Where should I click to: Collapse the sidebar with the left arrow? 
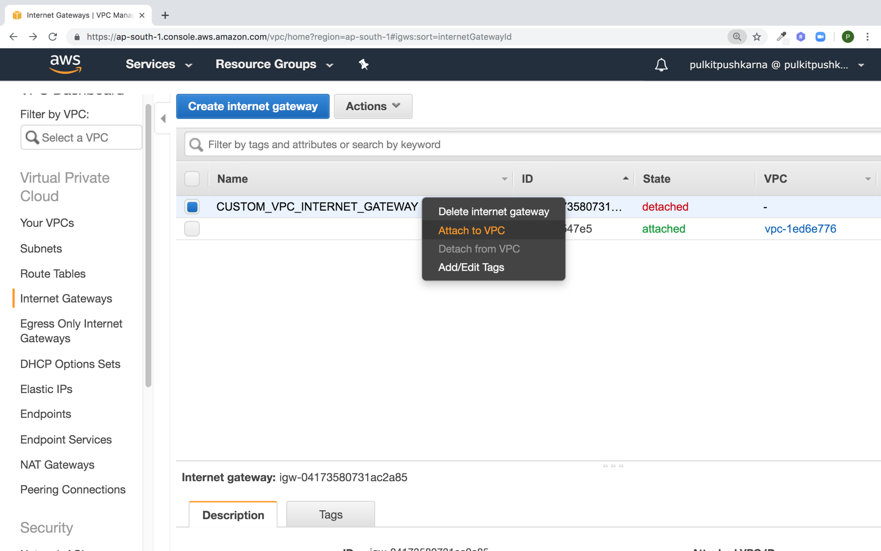pos(163,119)
